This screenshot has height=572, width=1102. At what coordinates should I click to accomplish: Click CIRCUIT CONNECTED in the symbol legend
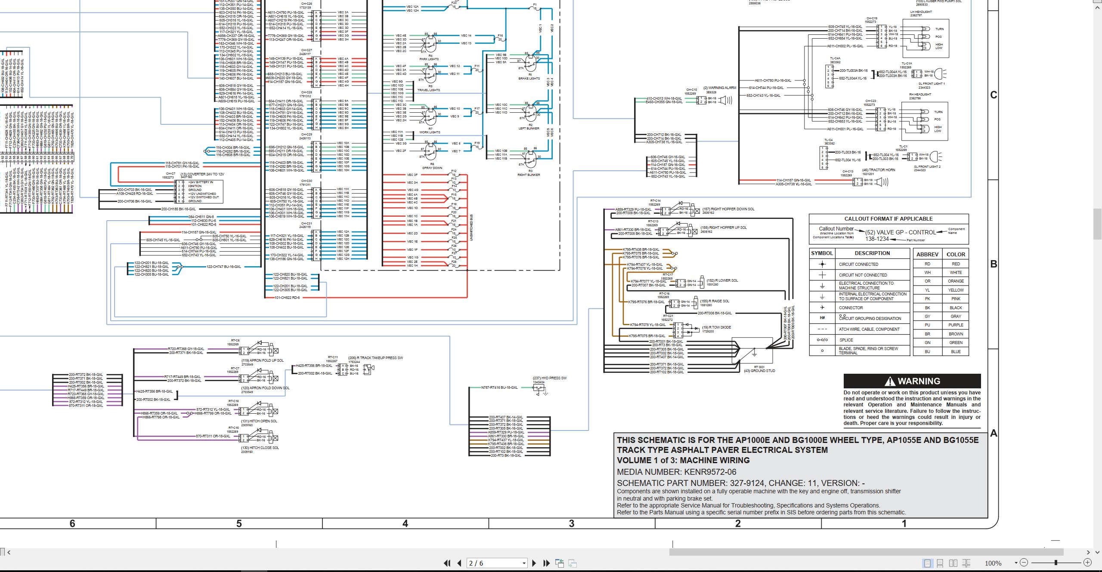[858, 264]
